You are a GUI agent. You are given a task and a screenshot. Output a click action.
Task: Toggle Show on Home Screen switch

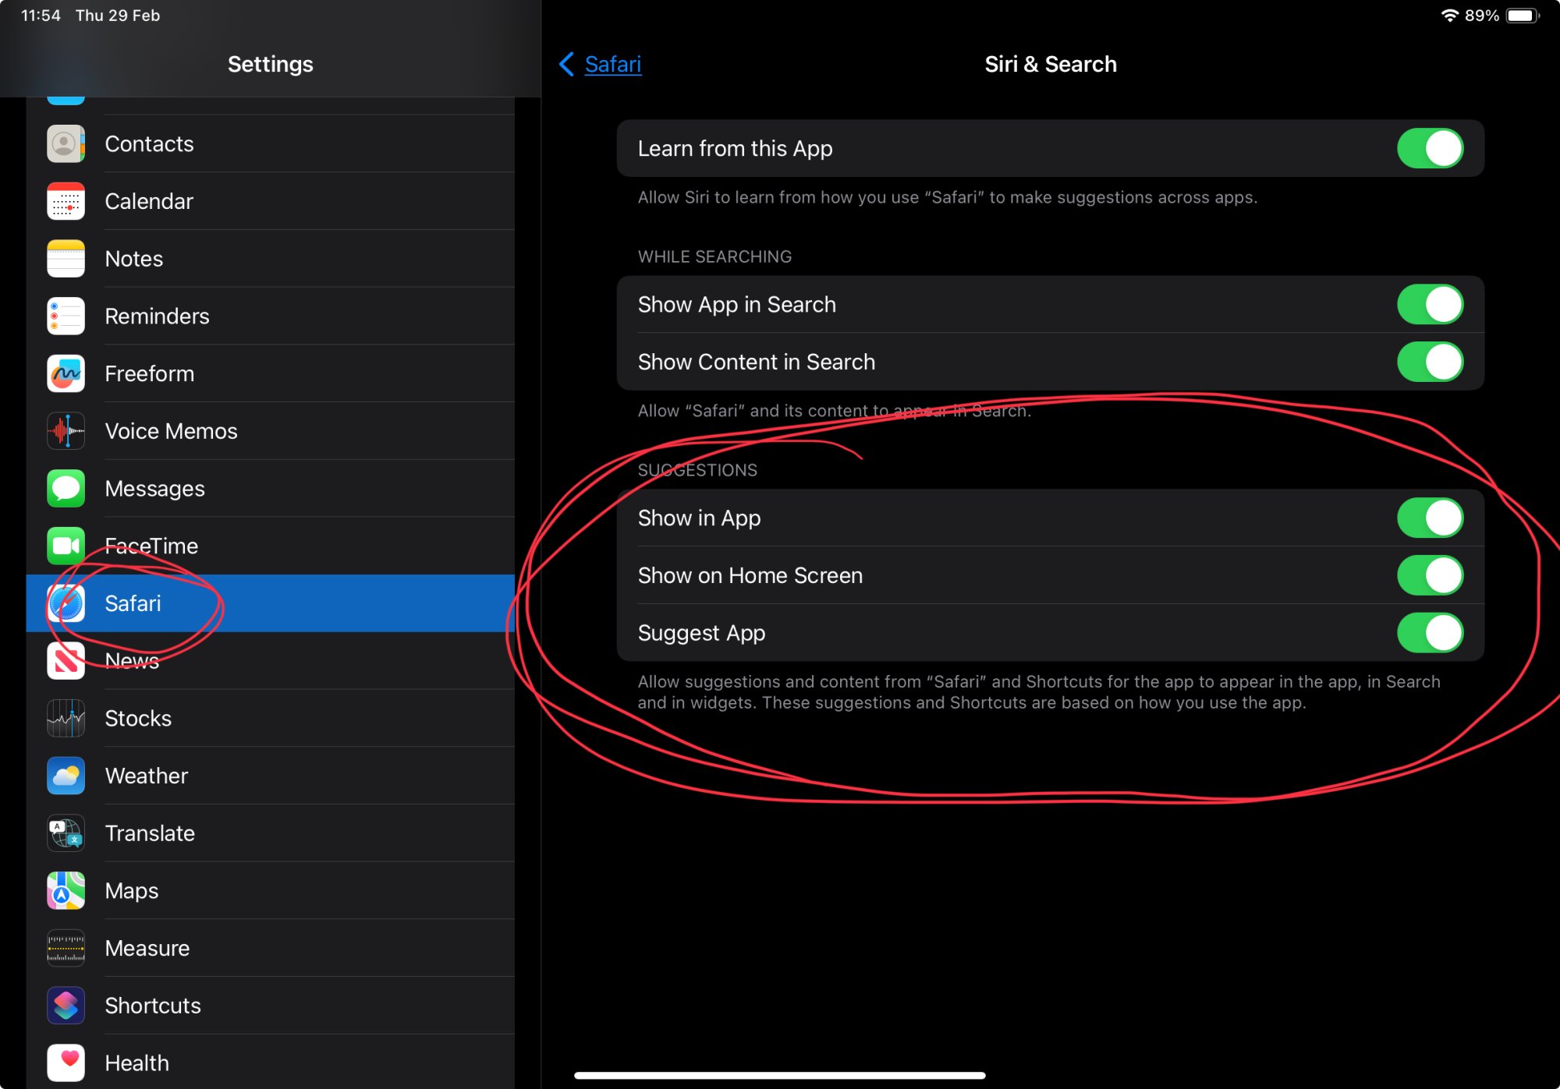click(x=1429, y=575)
